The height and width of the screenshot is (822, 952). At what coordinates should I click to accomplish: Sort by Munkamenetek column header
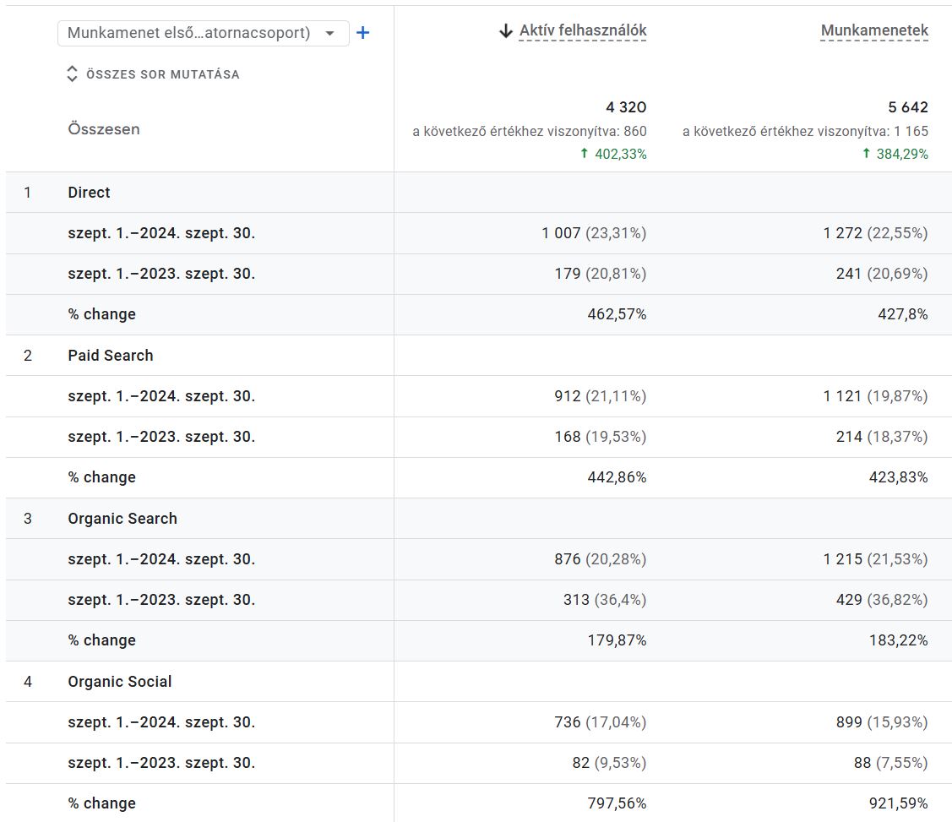click(874, 31)
